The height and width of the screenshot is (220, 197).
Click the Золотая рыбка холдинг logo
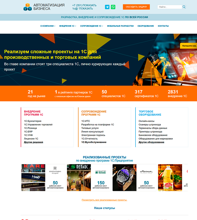pyautogui.click(x=55, y=170)
